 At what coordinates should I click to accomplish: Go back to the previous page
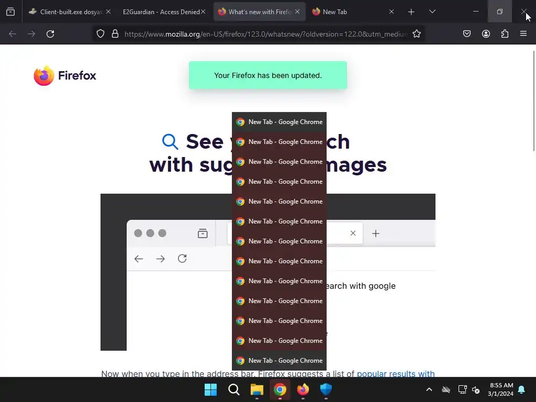click(x=13, y=34)
